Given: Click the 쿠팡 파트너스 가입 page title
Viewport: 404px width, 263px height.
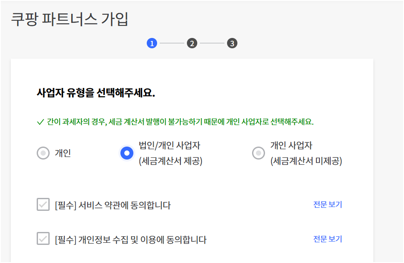Looking at the screenshot, I should (x=69, y=19).
